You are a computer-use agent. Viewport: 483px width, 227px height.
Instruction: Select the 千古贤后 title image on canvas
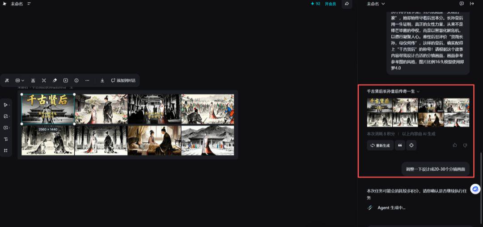tap(48, 109)
